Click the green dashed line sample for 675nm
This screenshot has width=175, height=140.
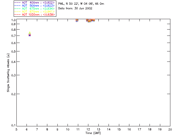click(x=17, y=8)
